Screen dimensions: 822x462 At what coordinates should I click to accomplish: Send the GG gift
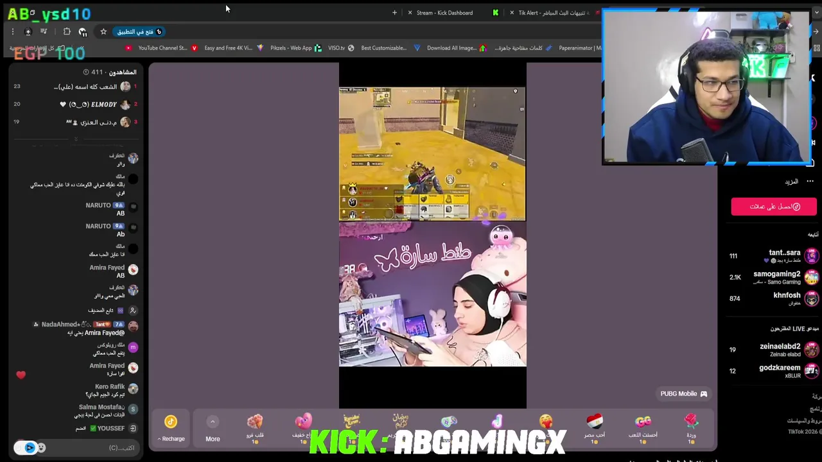click(643, 428)
